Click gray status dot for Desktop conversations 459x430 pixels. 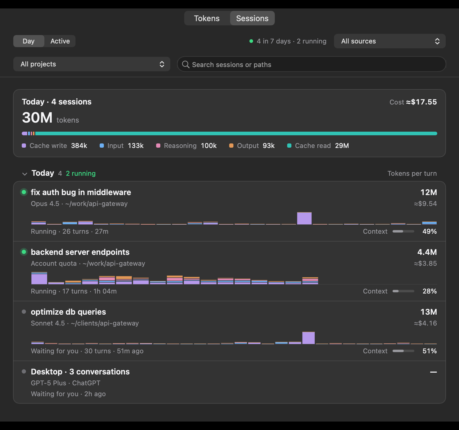point(24,371)
